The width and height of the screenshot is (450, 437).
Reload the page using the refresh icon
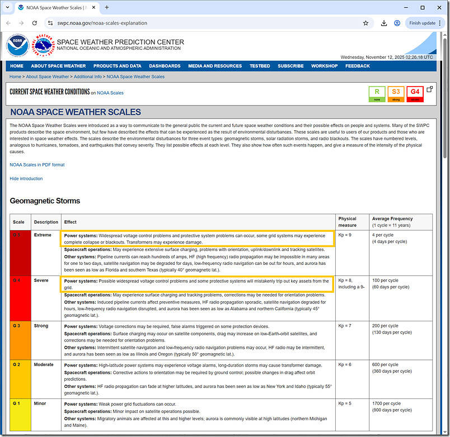35,23
